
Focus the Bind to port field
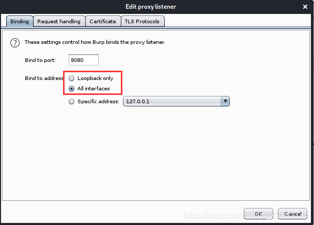[x=84, y=60]
